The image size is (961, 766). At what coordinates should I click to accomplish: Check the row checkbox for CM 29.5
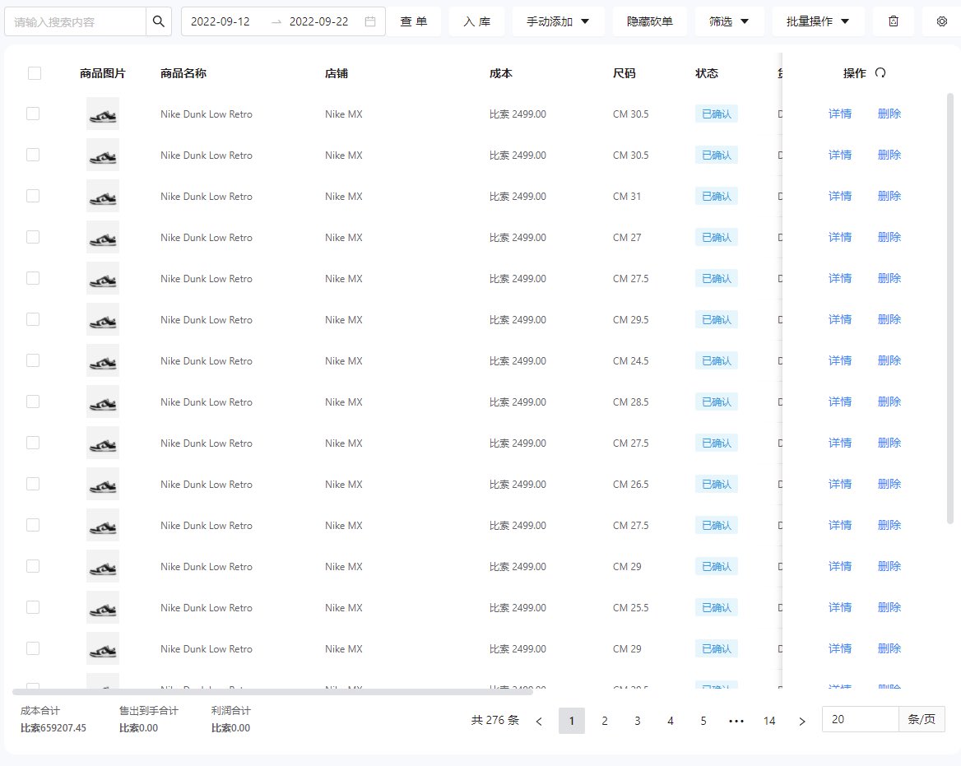[x=33, y=319]
